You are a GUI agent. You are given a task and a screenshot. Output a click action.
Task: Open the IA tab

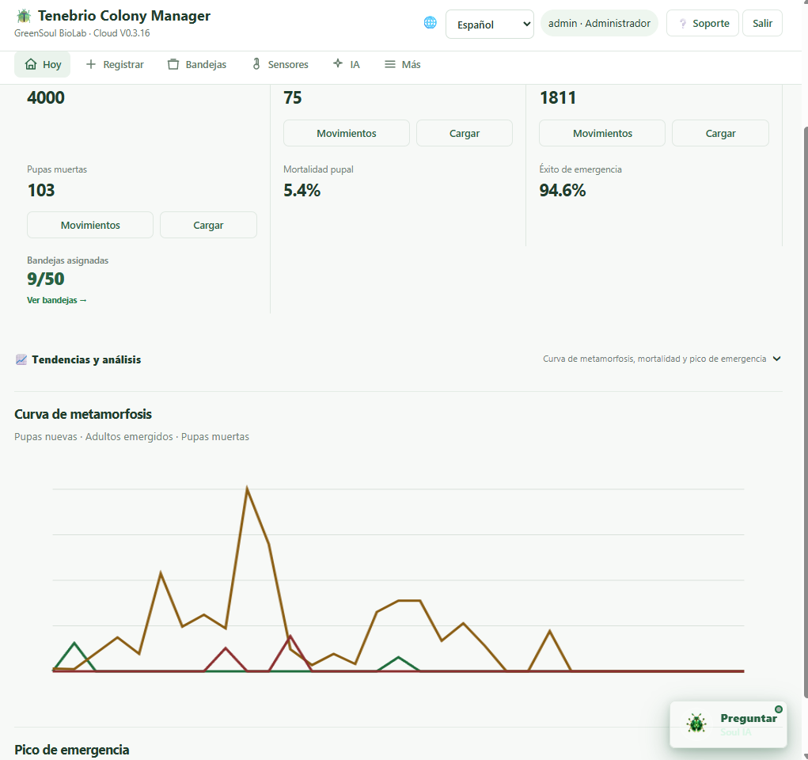click(347, 64)
